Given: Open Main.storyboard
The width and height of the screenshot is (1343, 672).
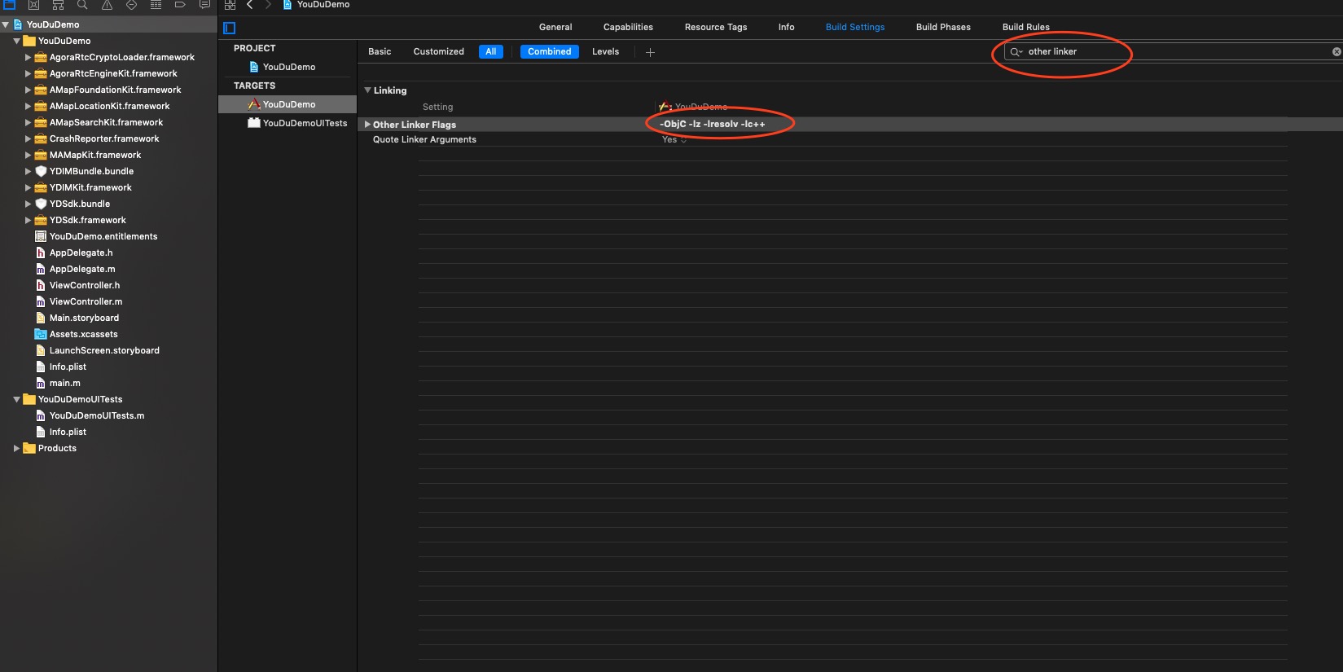Looking at the screenshot, I should [x=84, y=318].
